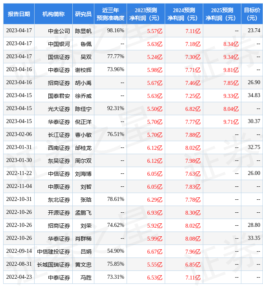Click 2025 forecast 9.81亿
Image resolution: width=263 pixels, height=287 pixels.
(231, 70)
